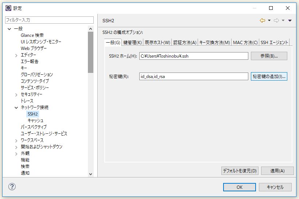Screen dimensions: 299x199
Task: Switch to the キー交換方法(M) tab
Action: pyautogui.click(x=214, y=42)
